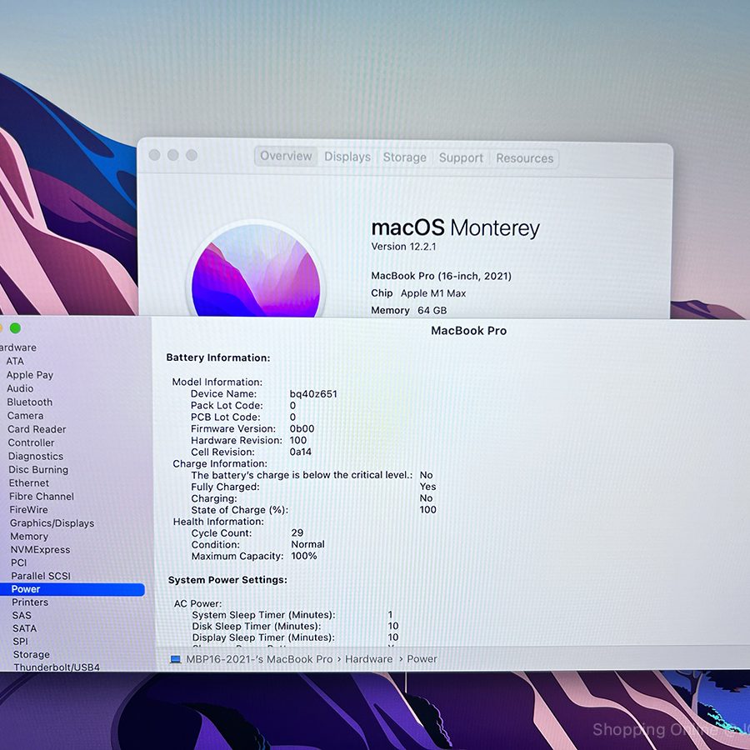This screenshot has height=750, width=750.
Task: Click the macOS Monterey logo in About This Mac
Action: [x=256, y=270]
